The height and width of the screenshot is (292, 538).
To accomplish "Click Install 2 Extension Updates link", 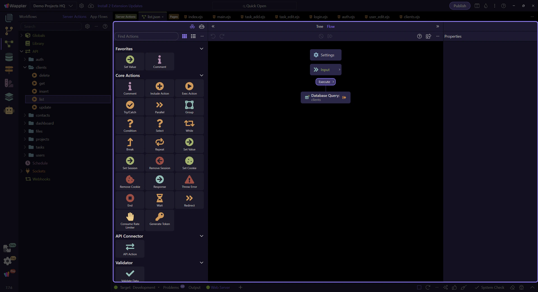I will click(x=120, y=6).
